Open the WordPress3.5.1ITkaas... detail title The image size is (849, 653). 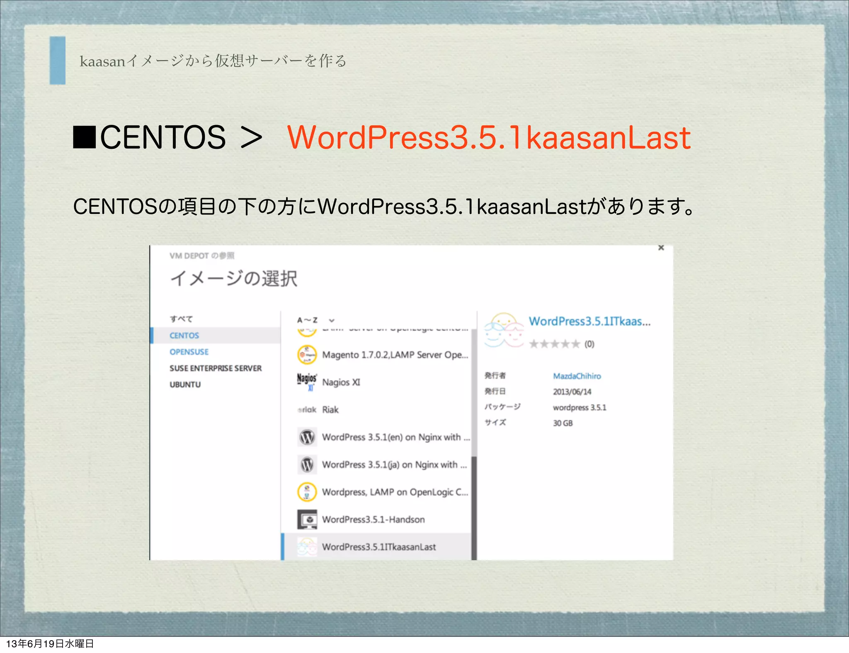coord(589,321)
